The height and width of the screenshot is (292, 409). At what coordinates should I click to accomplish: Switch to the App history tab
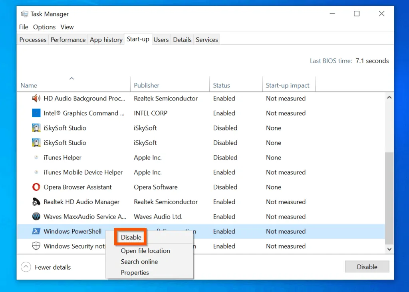[106, 39]
